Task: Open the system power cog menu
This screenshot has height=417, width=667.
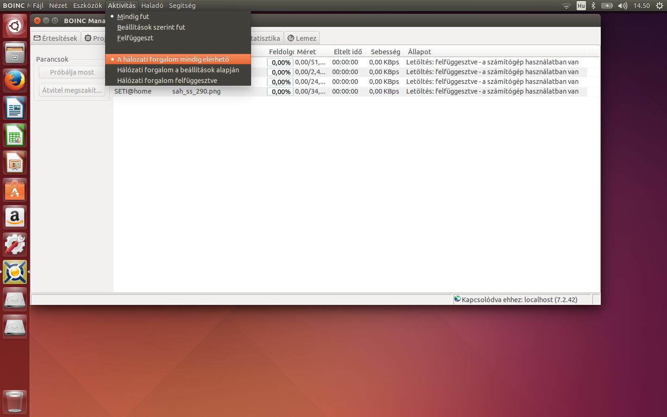Action: click(660, 6)
